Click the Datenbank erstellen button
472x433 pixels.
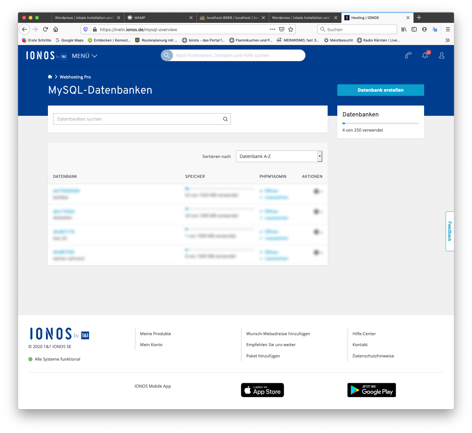tap(380, 90)
